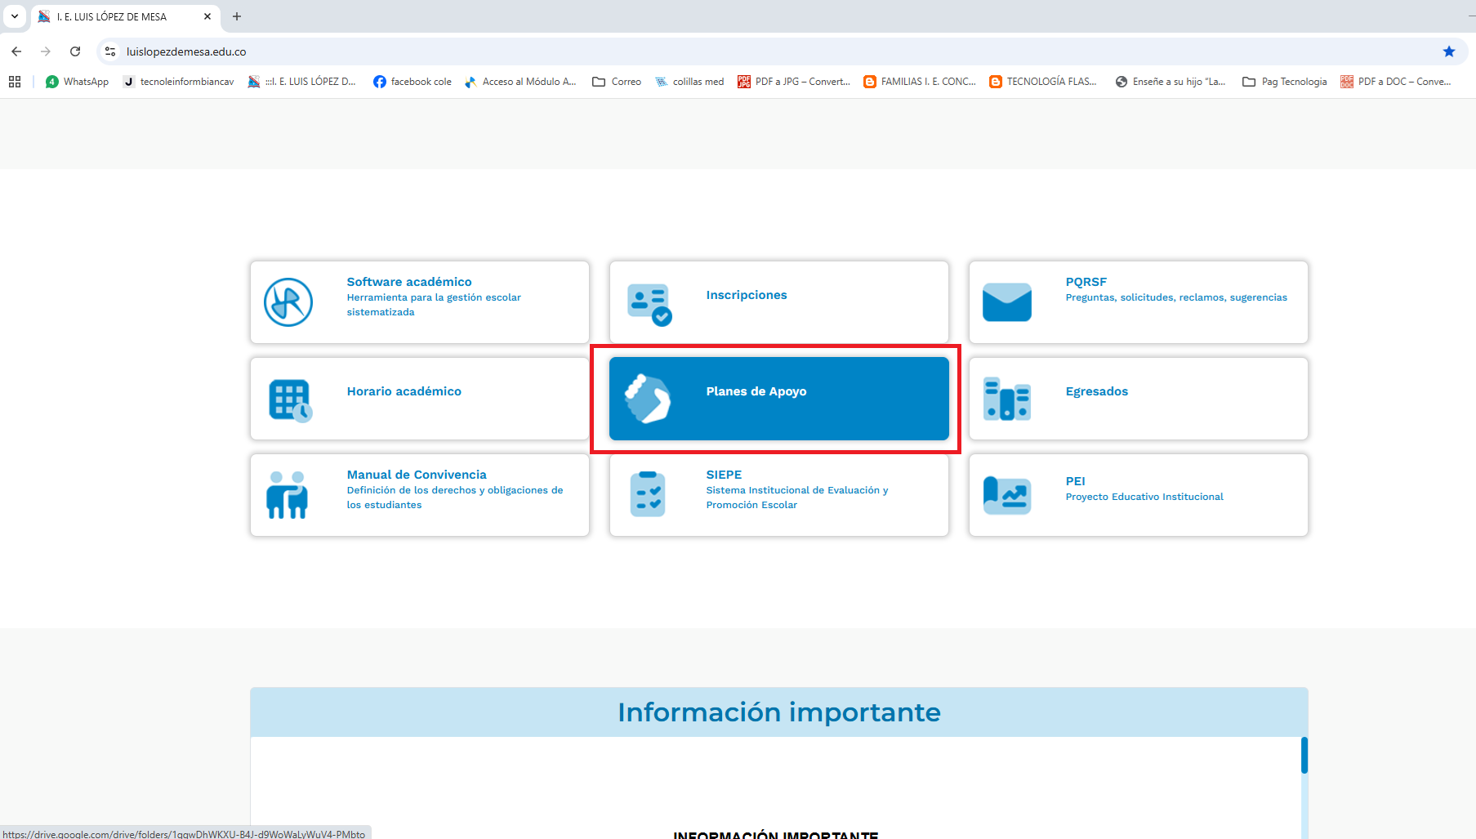Click the Egresados icon
The image size is (1476, 839).
1006,399
